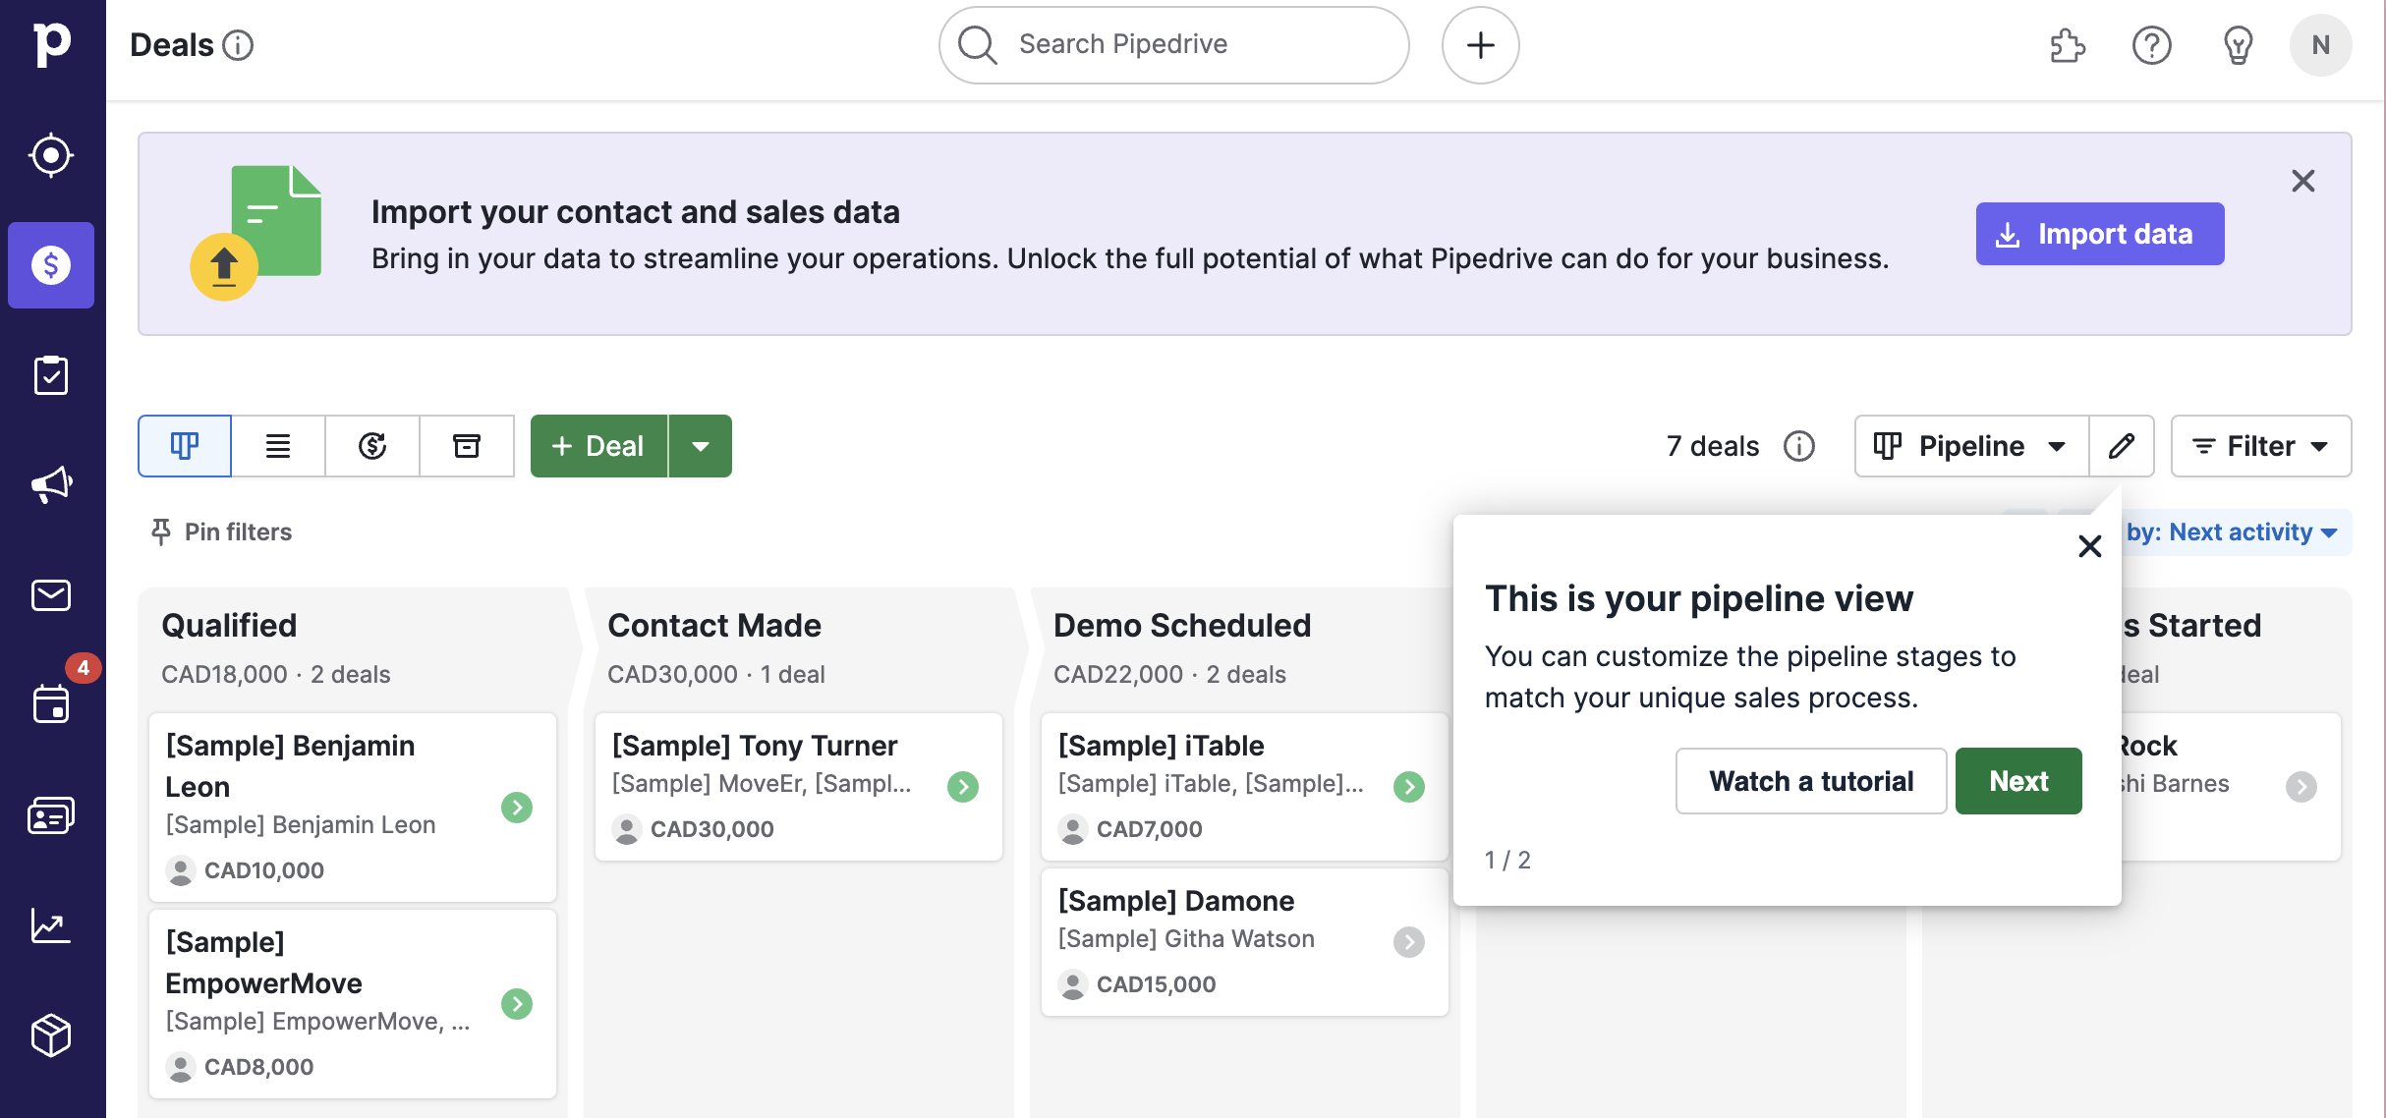Click the green add Deal button
The width and height of the screenshot is (2386, 1118).
pyautogui.click(x=598, y=446)
